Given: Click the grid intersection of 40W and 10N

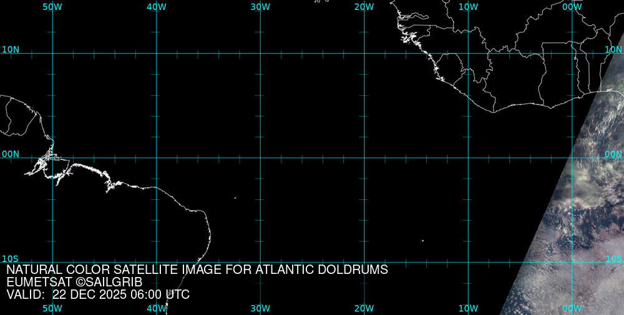Looking at the screenshot, I should point(157,54).
